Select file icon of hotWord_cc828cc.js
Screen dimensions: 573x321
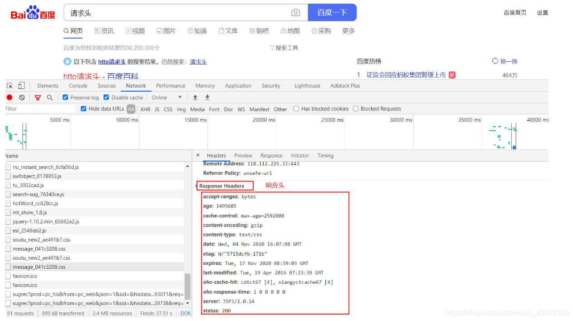8,203
